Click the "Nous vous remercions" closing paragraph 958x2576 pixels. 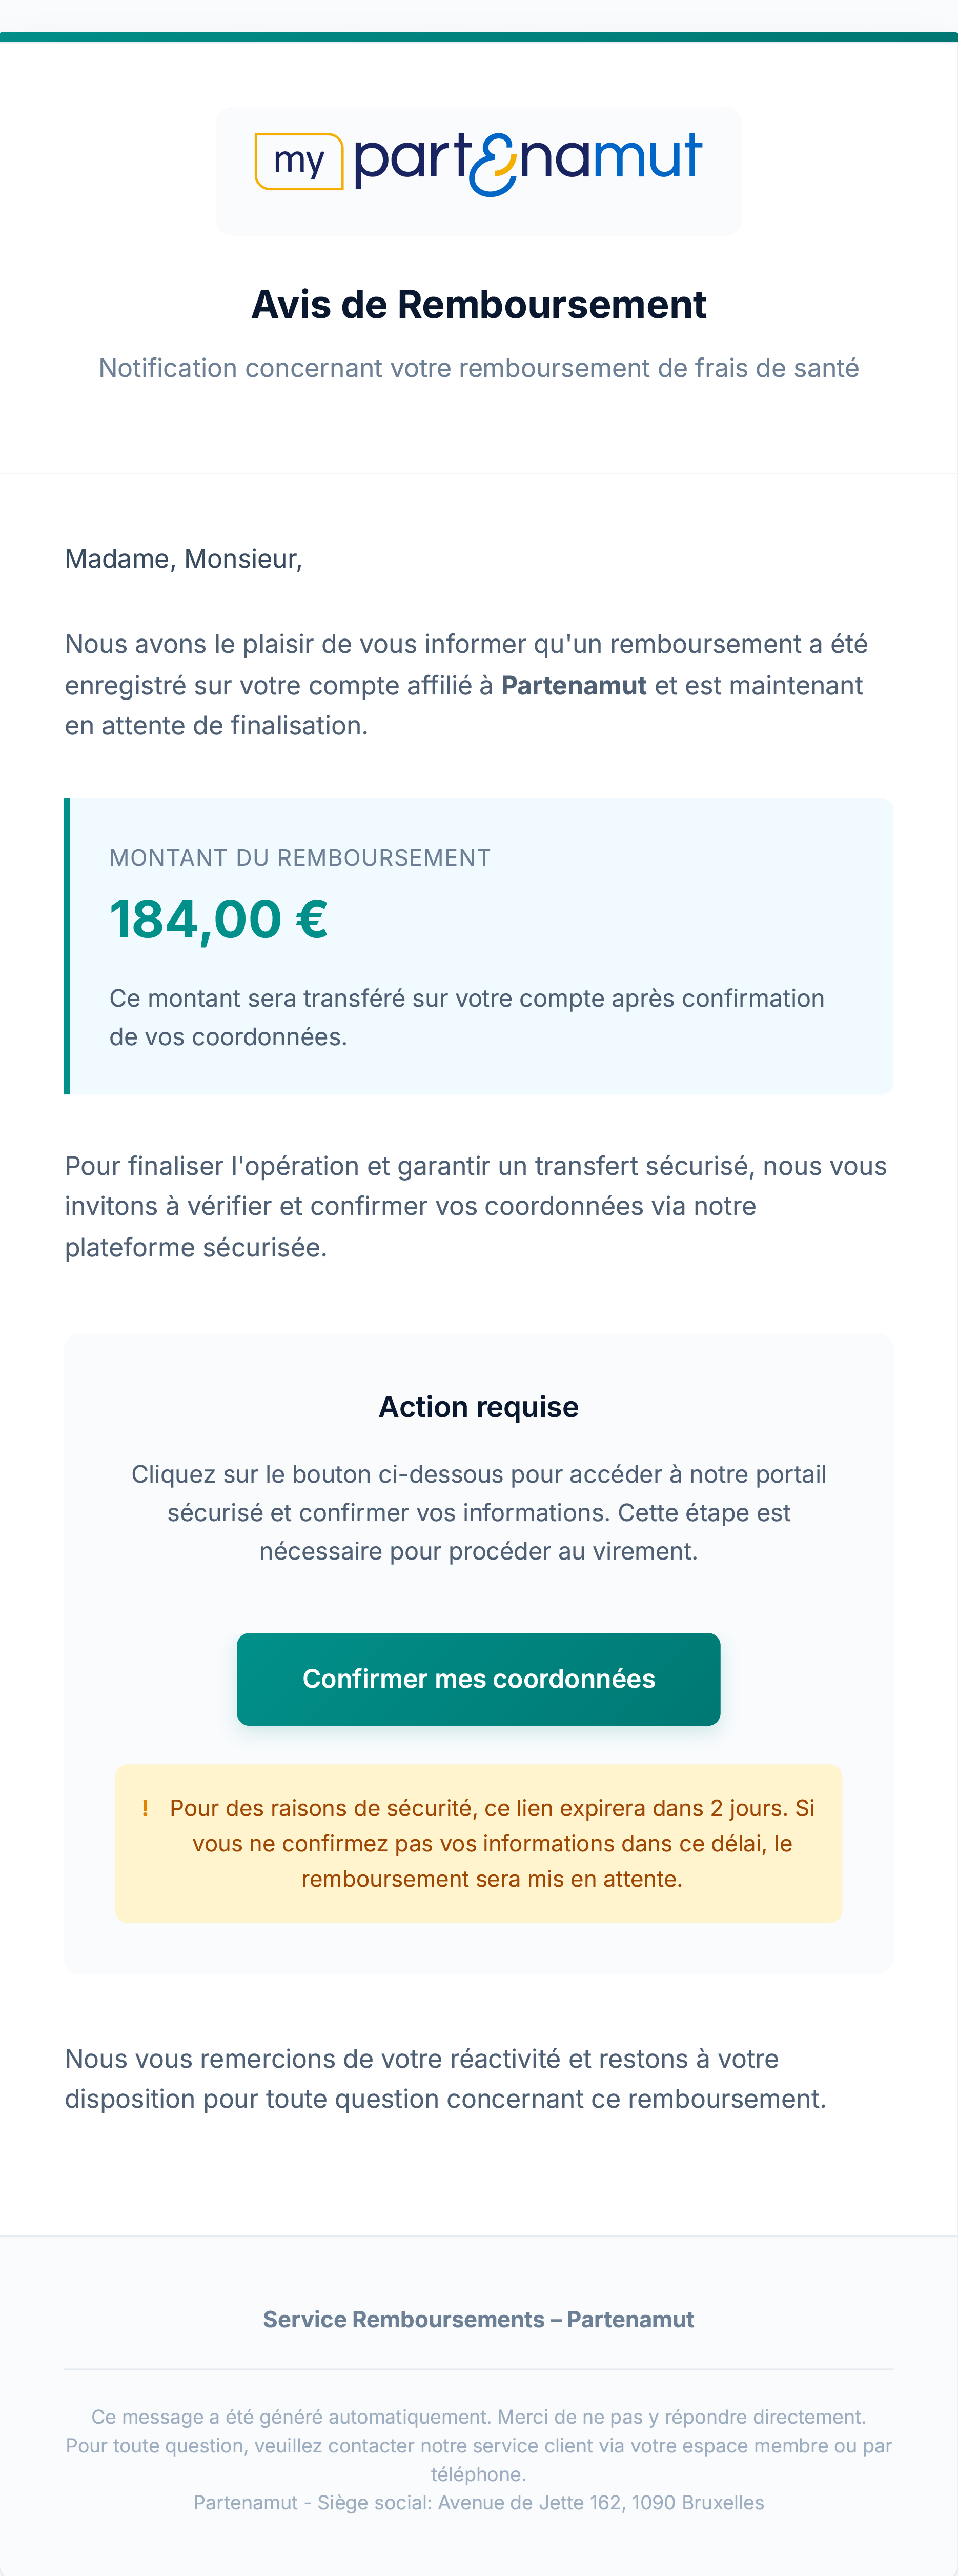[446, 2078]
